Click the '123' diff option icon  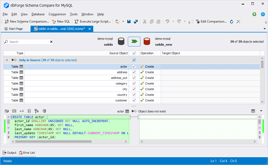pos(14,111)
